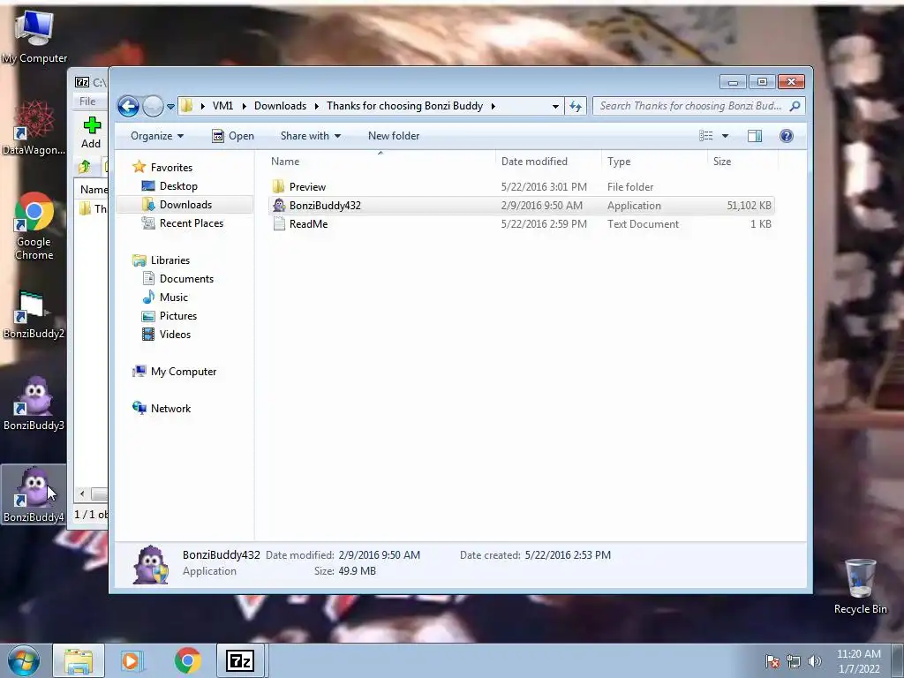
Task: Select the Preview folder icon
Action: pyautogui.click(x=278, y=187)
